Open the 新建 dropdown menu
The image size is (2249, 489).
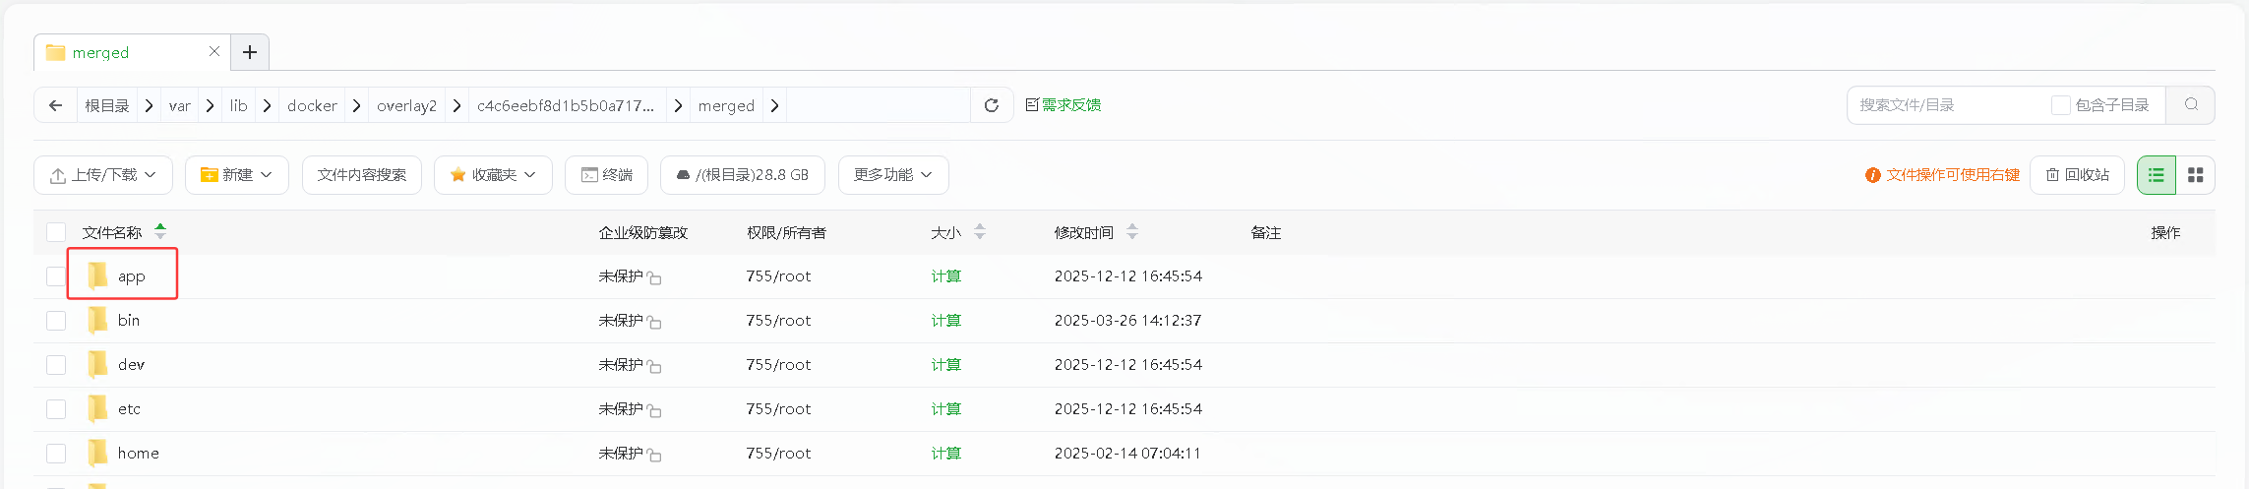click(236, 175)
